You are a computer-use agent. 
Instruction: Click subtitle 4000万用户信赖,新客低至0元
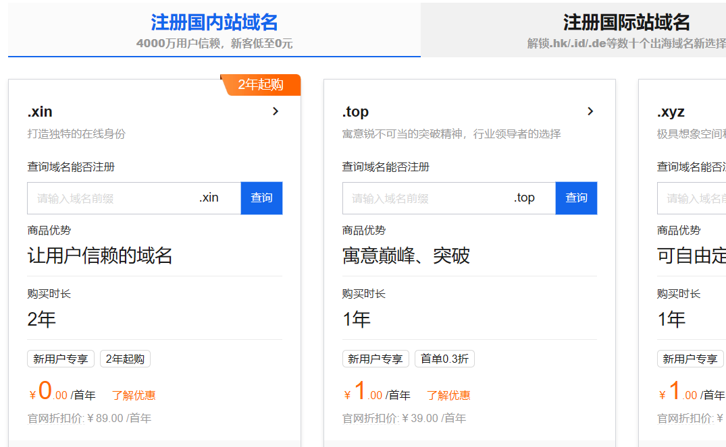(214, 43)
